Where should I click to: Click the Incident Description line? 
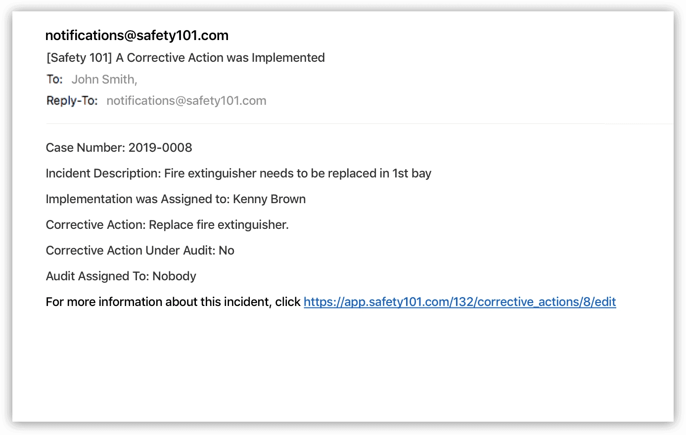[238, 174]
